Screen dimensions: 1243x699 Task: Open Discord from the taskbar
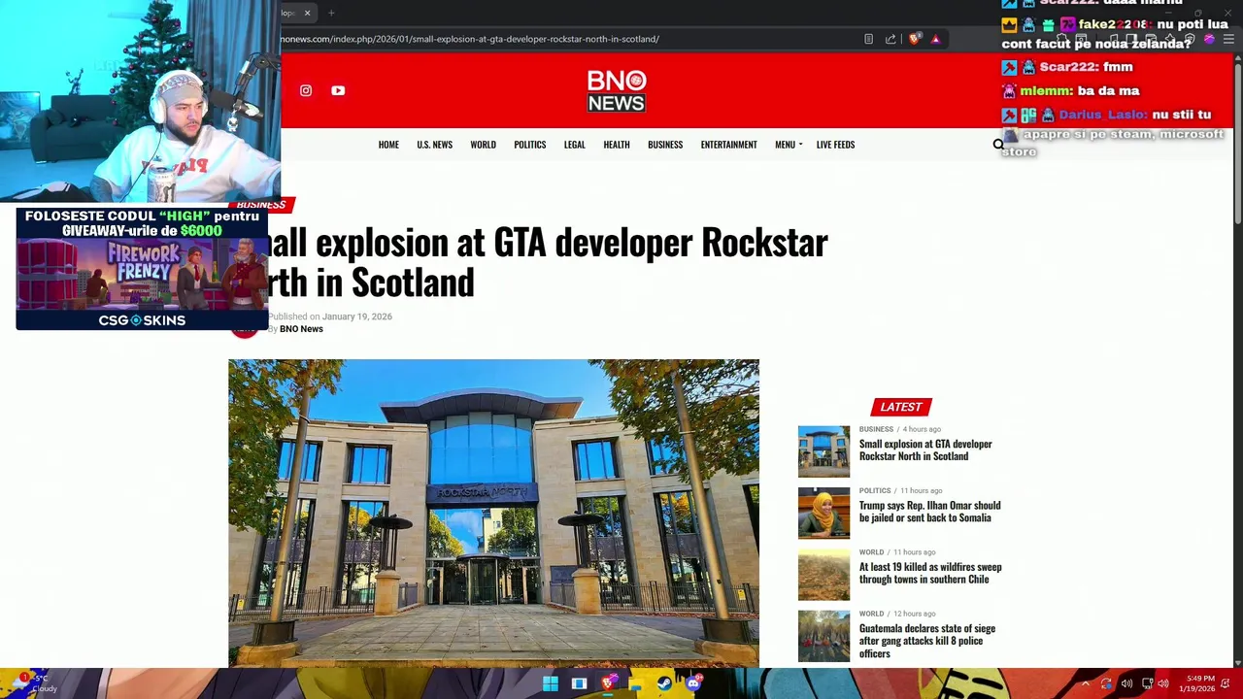coord(692,683)
